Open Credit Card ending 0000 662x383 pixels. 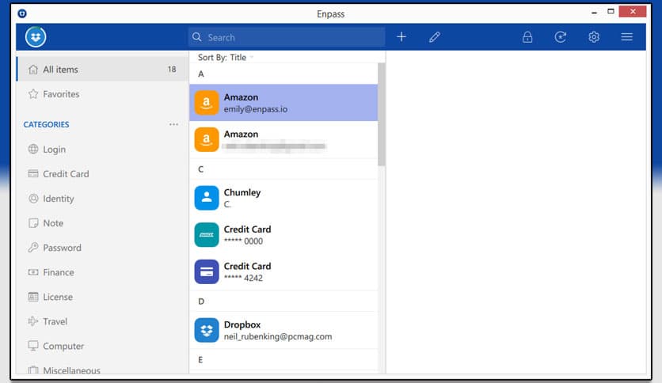pos(283,235)
